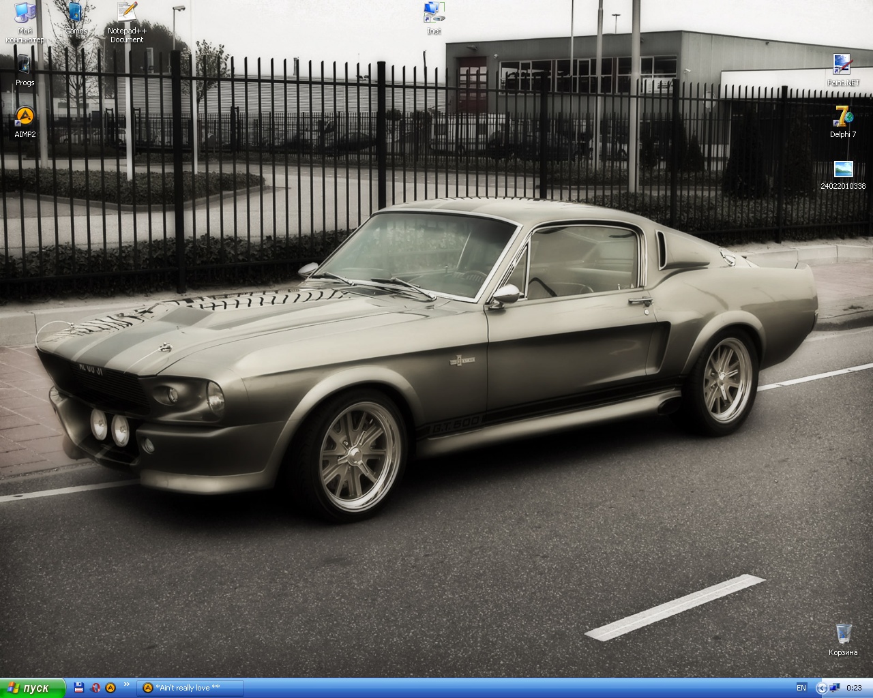Viewport: 873px width, 698px height.
Task: Select the Paint.NET desktop icon
Action: click(x=843, y=65)
